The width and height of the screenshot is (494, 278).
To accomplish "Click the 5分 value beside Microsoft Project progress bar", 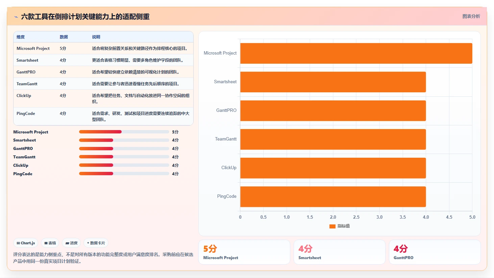I will tap(175, 132).
